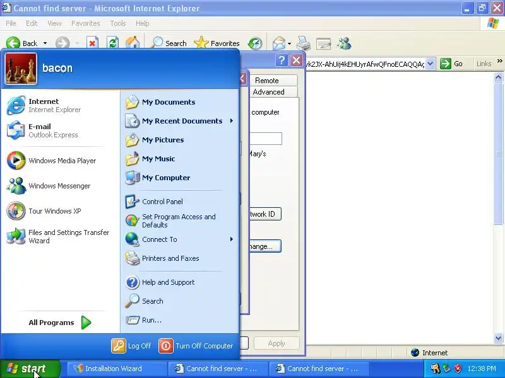Viewport: 505px width, 378px height.
Task: Click the Mail envelope toolbar icon
Action: [x=278, y=43]
